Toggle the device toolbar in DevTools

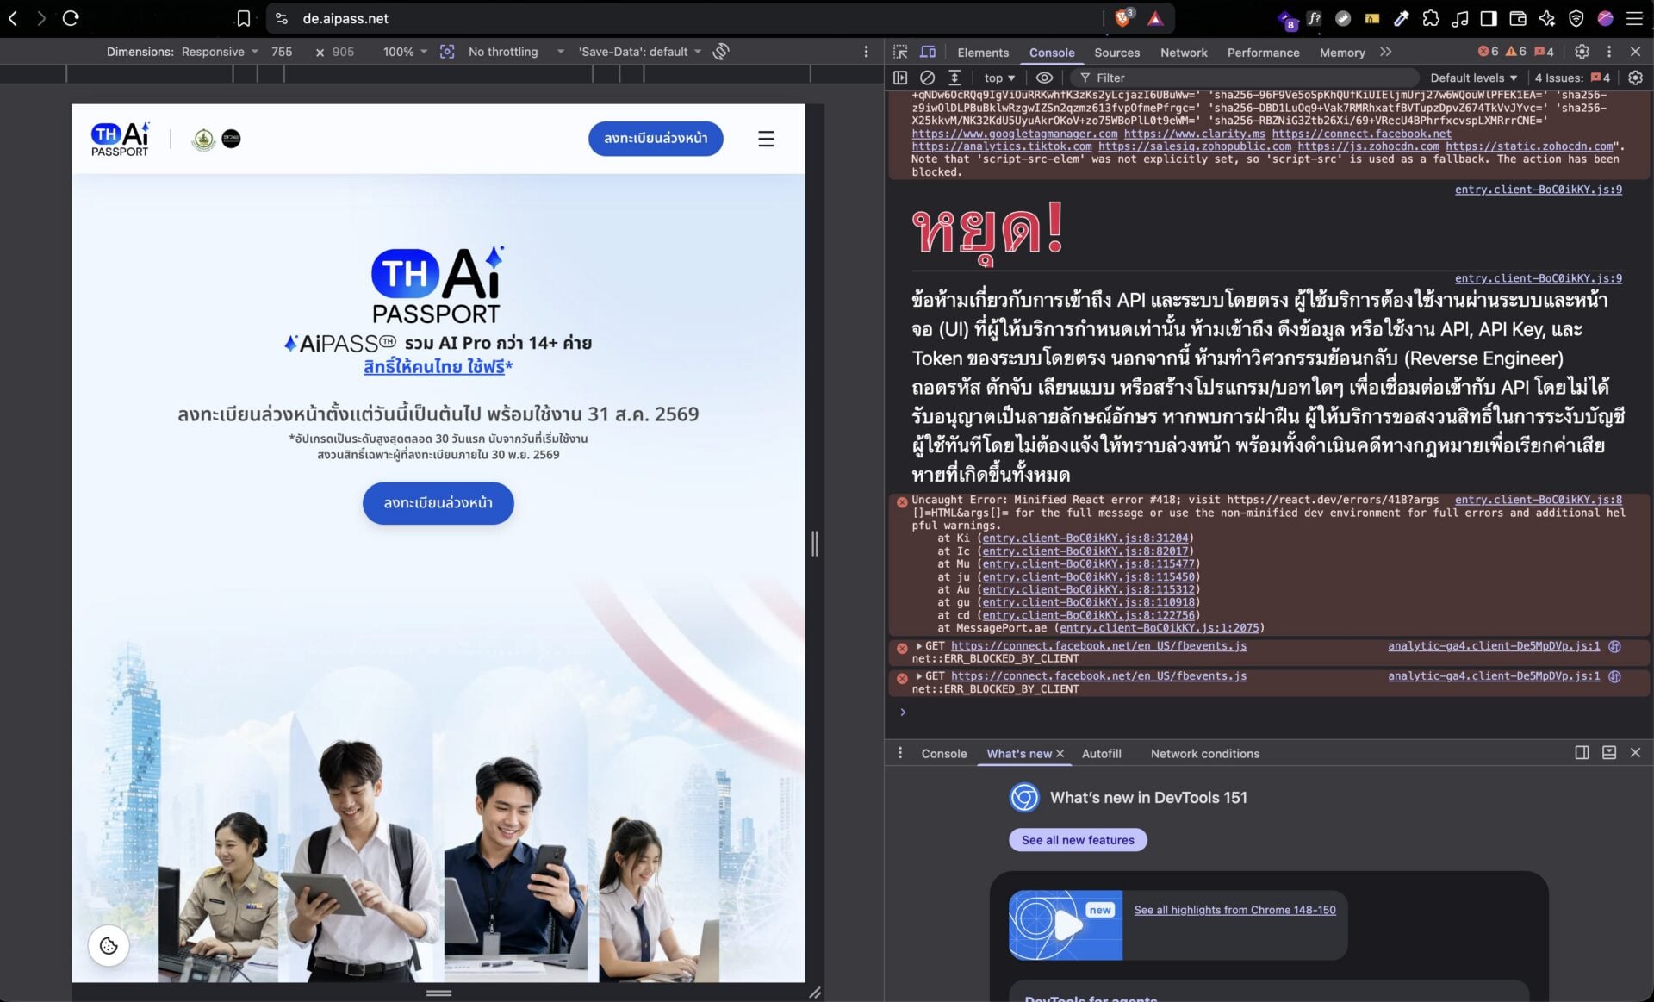pyautogui.click(x=928, y=52)
